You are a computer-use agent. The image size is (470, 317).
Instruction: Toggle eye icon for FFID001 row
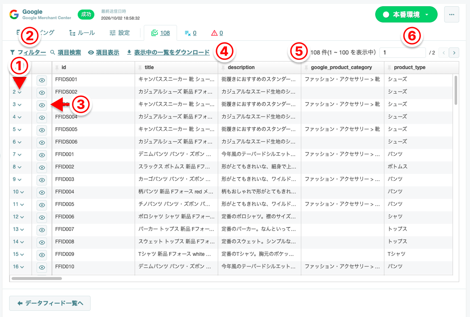42,155
